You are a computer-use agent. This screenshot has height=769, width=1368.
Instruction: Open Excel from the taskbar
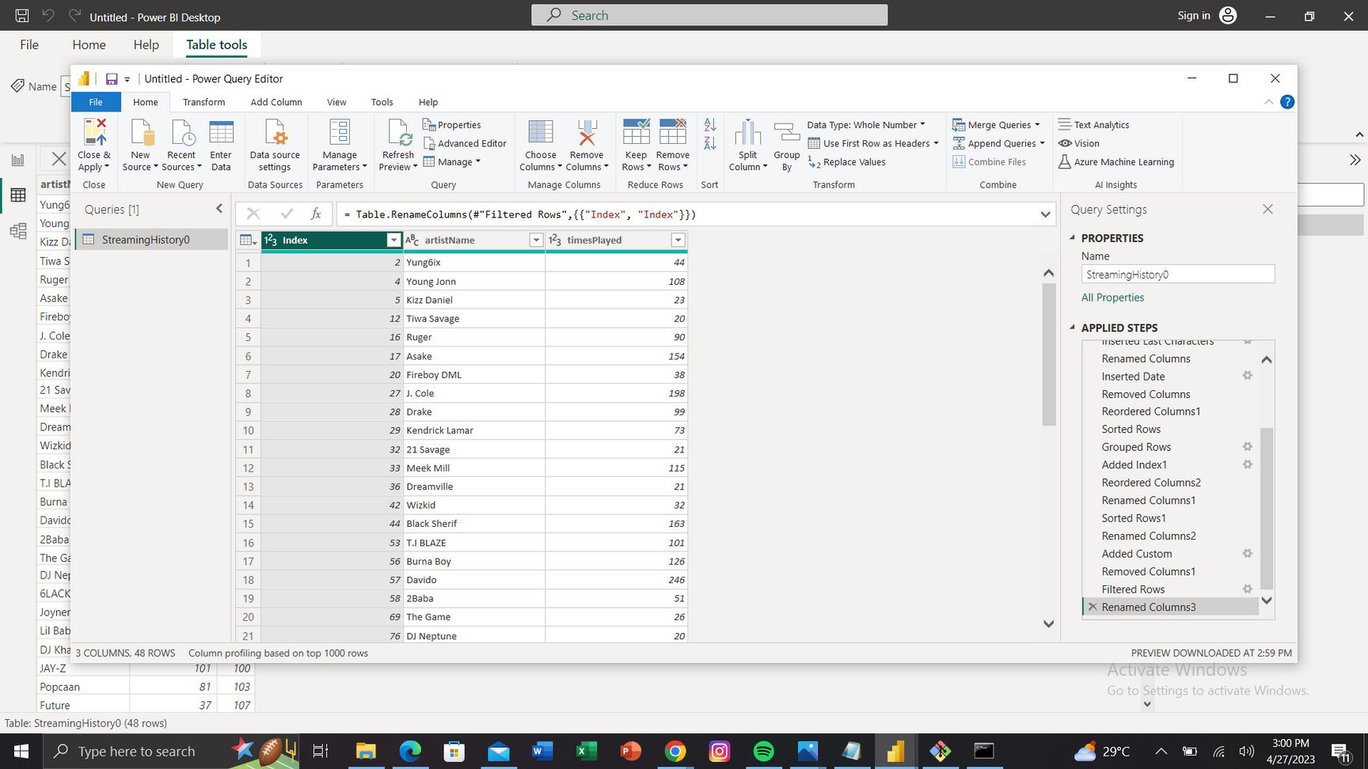[587, 751]
